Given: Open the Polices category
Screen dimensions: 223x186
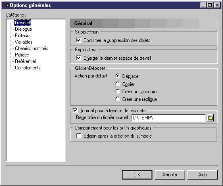Looking at the screenshot, I should click(x=22, y=55).
